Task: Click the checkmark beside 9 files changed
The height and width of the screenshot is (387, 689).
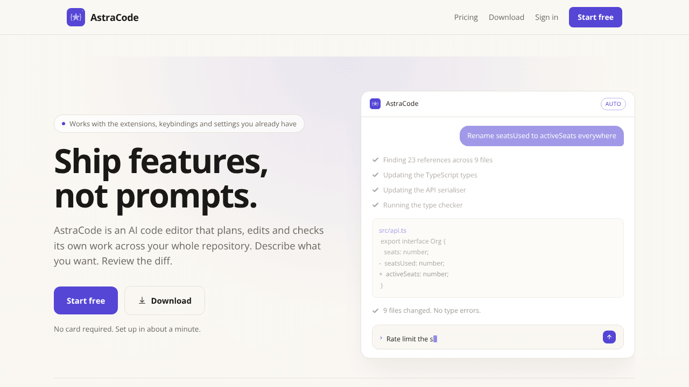Action: coord(375,310)
